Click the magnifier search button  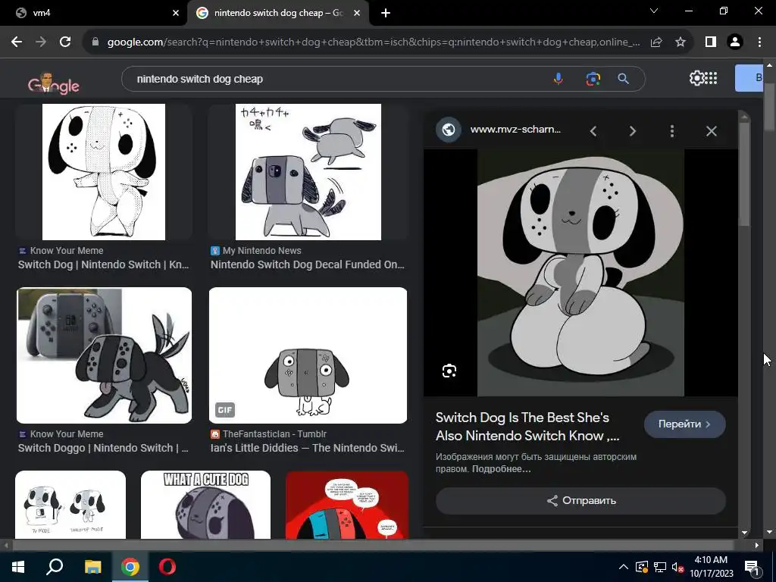coord(623,79)
